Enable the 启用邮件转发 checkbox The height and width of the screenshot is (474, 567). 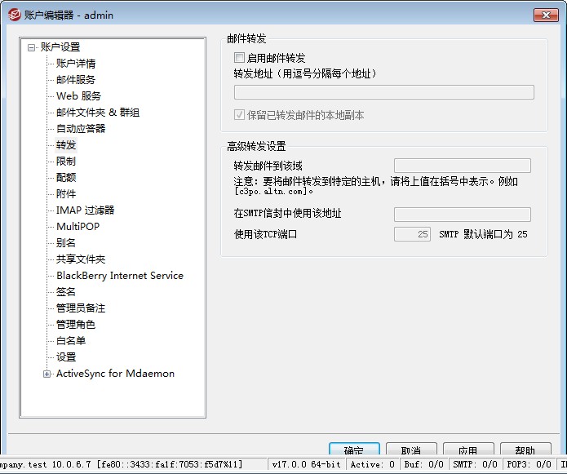click(239, 57)
